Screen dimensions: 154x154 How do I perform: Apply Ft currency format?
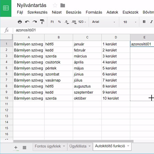[52, 22]
